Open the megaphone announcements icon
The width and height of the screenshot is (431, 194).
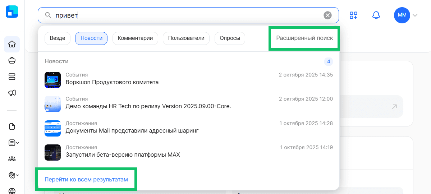(12, 93)
